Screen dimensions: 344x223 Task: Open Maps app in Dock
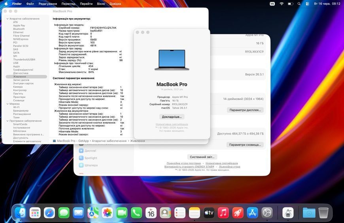coord(93,212)
